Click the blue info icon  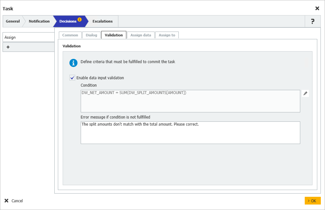(73, 63)
